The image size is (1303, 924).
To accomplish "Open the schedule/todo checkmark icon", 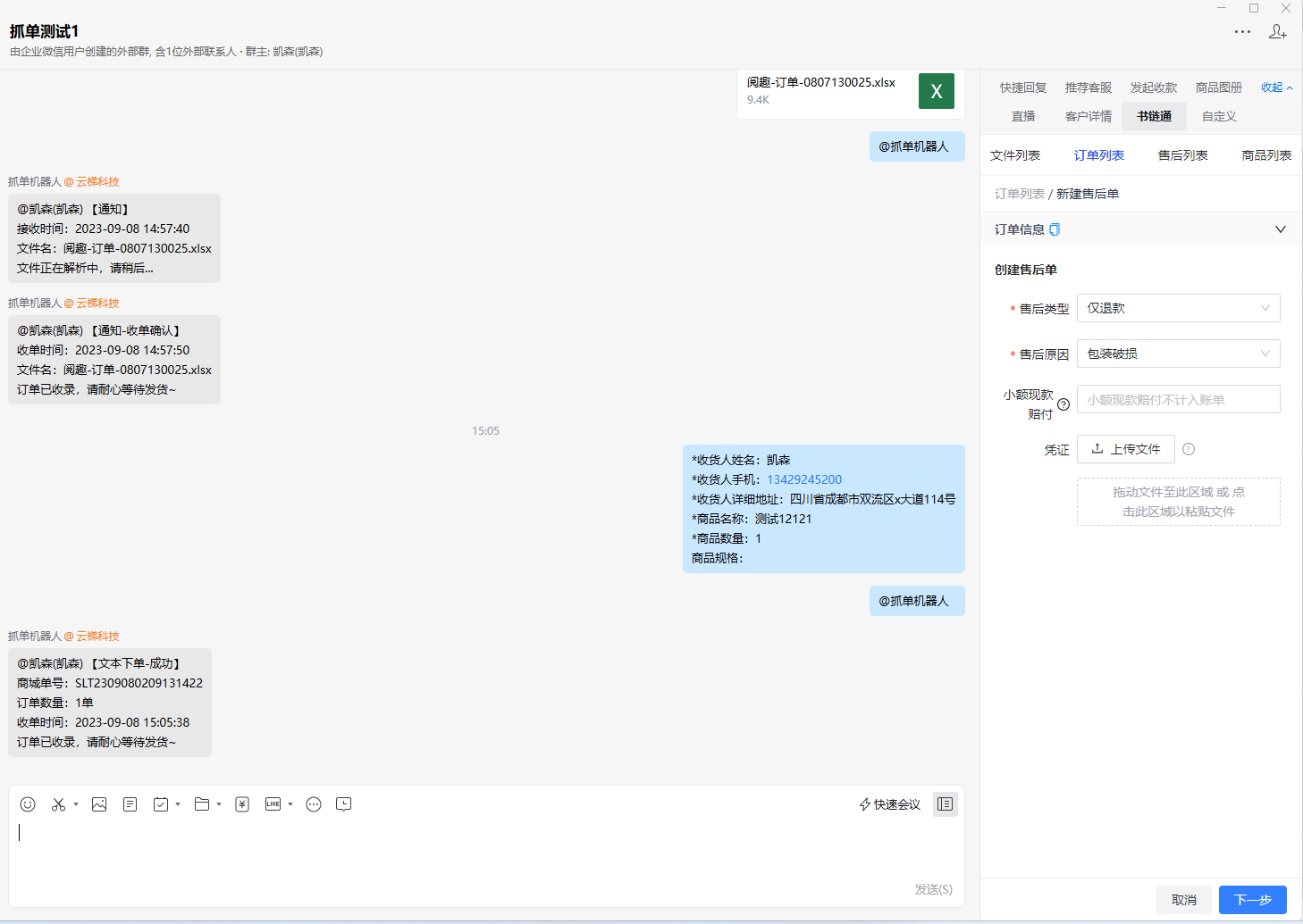I will (161, 804).
